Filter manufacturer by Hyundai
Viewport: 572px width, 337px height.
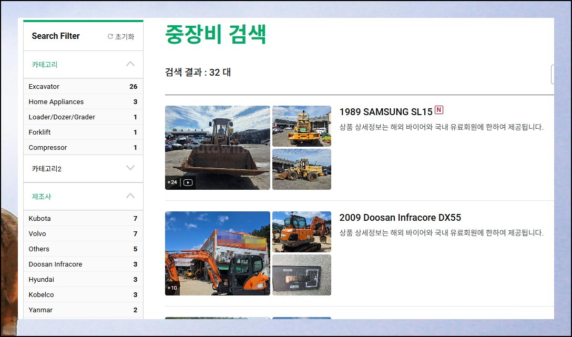[83, 280]
